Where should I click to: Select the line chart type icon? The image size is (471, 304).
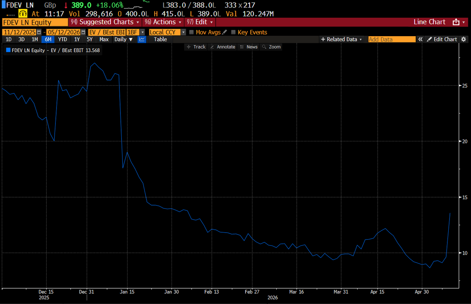pos(142,39)
